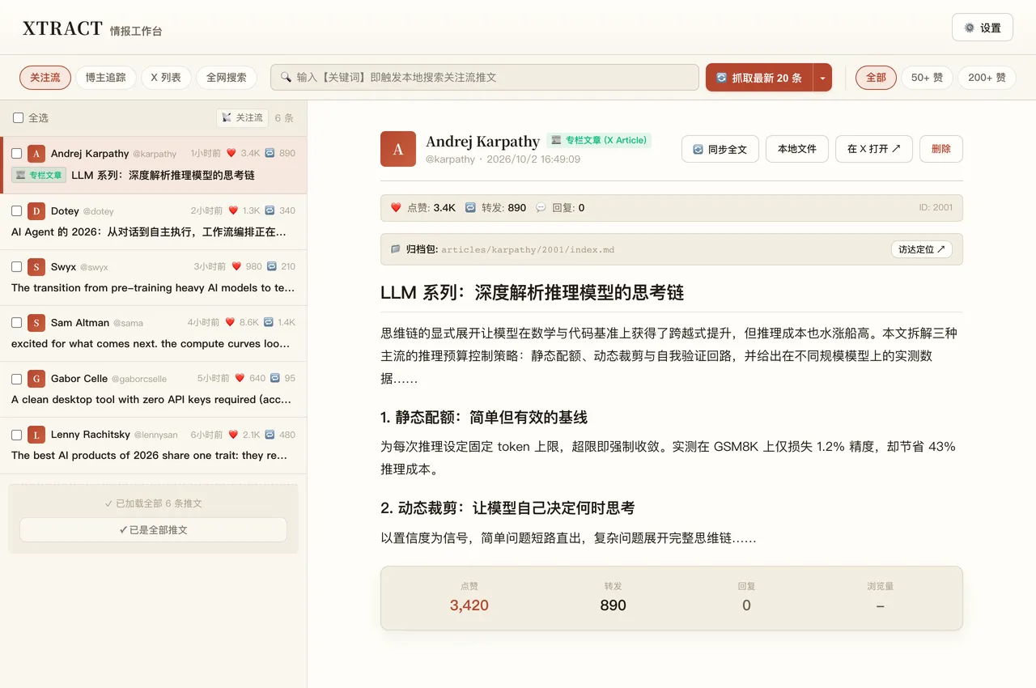Check the Sam Altman tweet checkbox
The width and height of the screenshot is (1036, 688).
click(16, 323)
